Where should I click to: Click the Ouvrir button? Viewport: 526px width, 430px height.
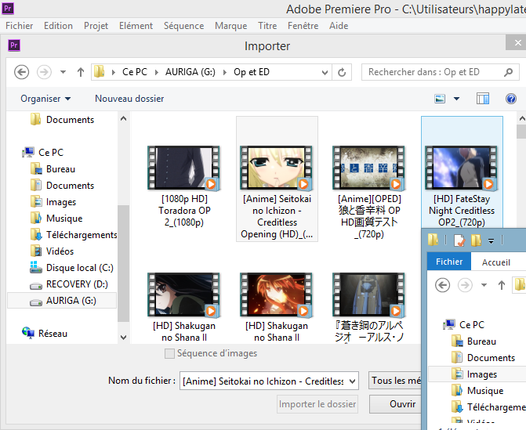click(x=396, y=404)
